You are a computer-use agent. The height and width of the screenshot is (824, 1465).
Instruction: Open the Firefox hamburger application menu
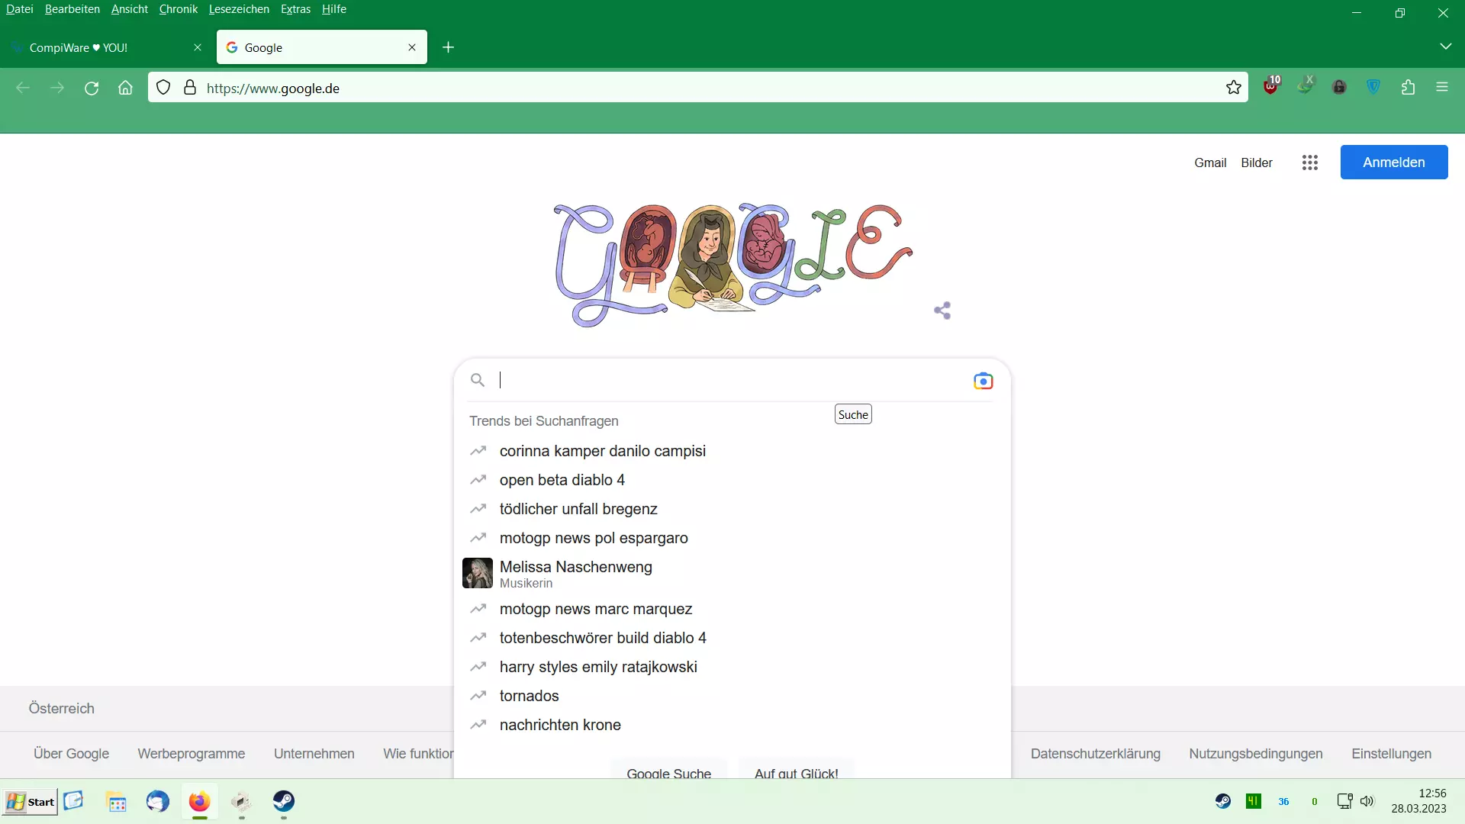1442,88
